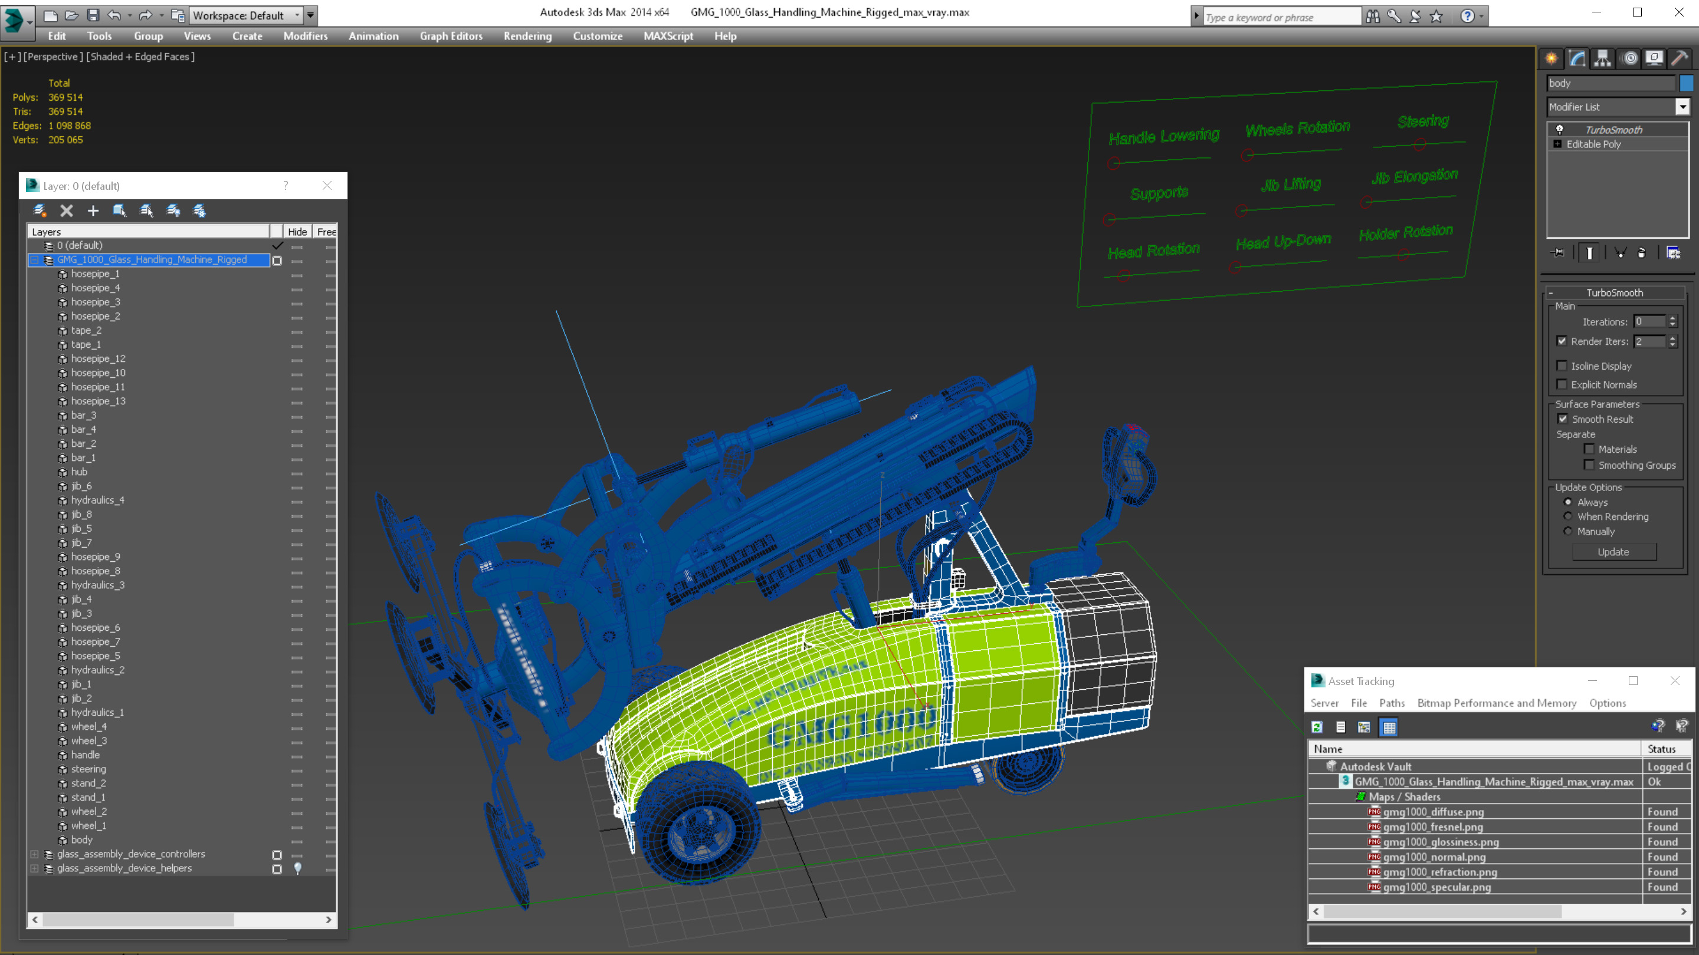1699x955 pixels.
Task: Open the Graph Editors menu
Action: (451, 36)
